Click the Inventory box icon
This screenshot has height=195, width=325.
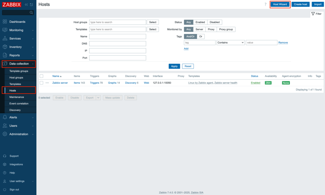5,47
